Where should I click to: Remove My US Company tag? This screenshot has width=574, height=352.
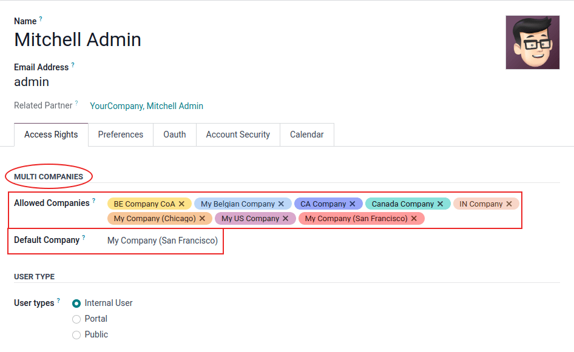[x=286, y=219]
